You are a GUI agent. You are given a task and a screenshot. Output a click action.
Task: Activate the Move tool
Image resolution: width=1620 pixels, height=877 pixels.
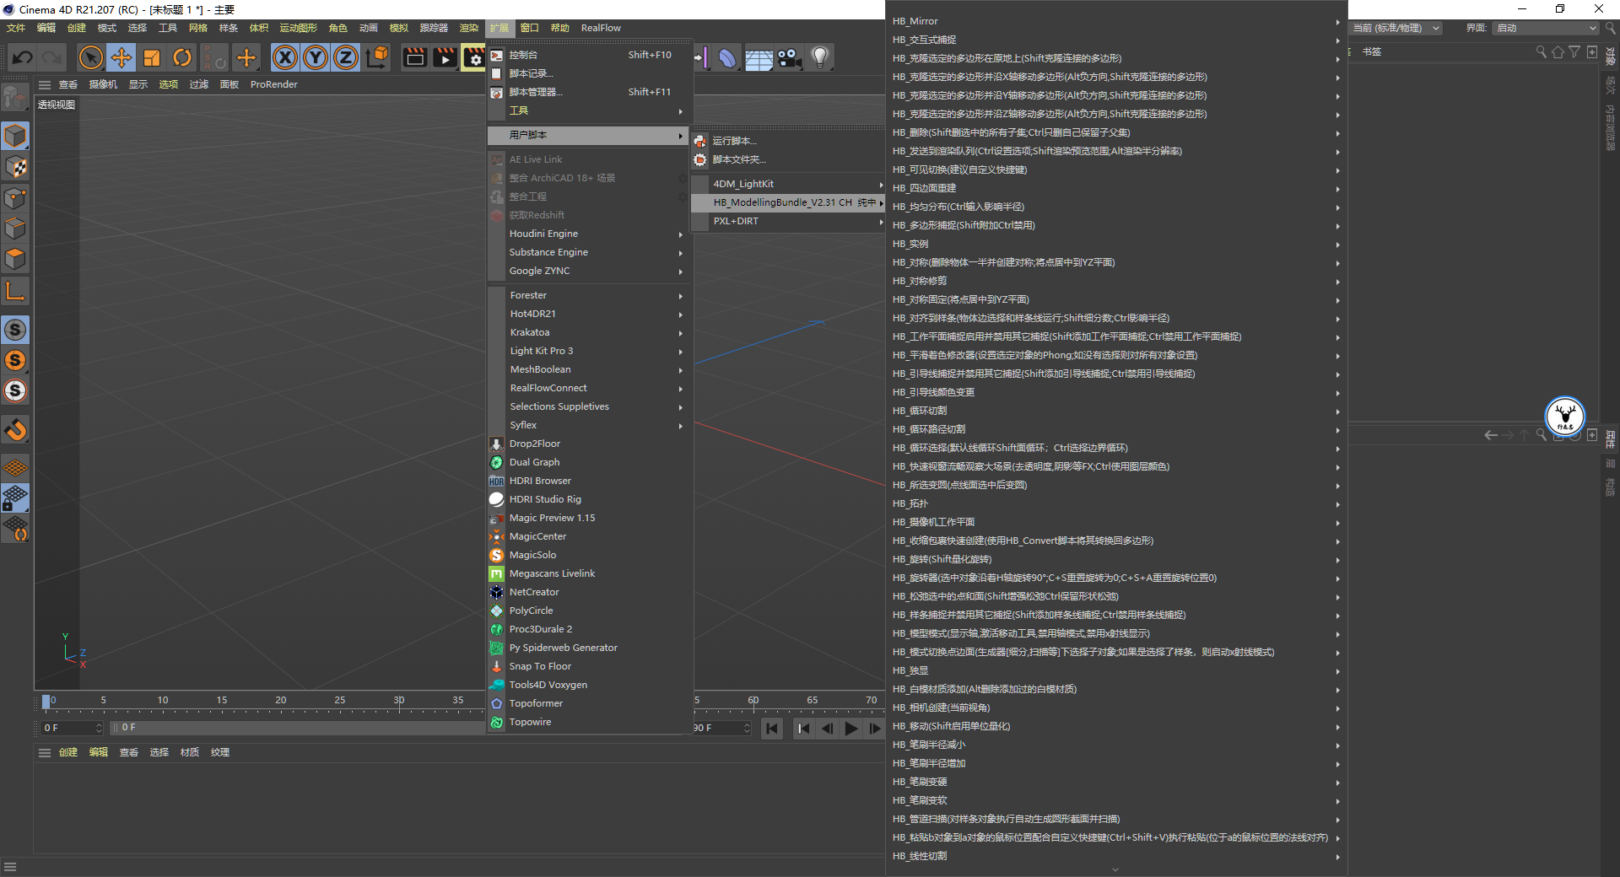click(121, 57)
